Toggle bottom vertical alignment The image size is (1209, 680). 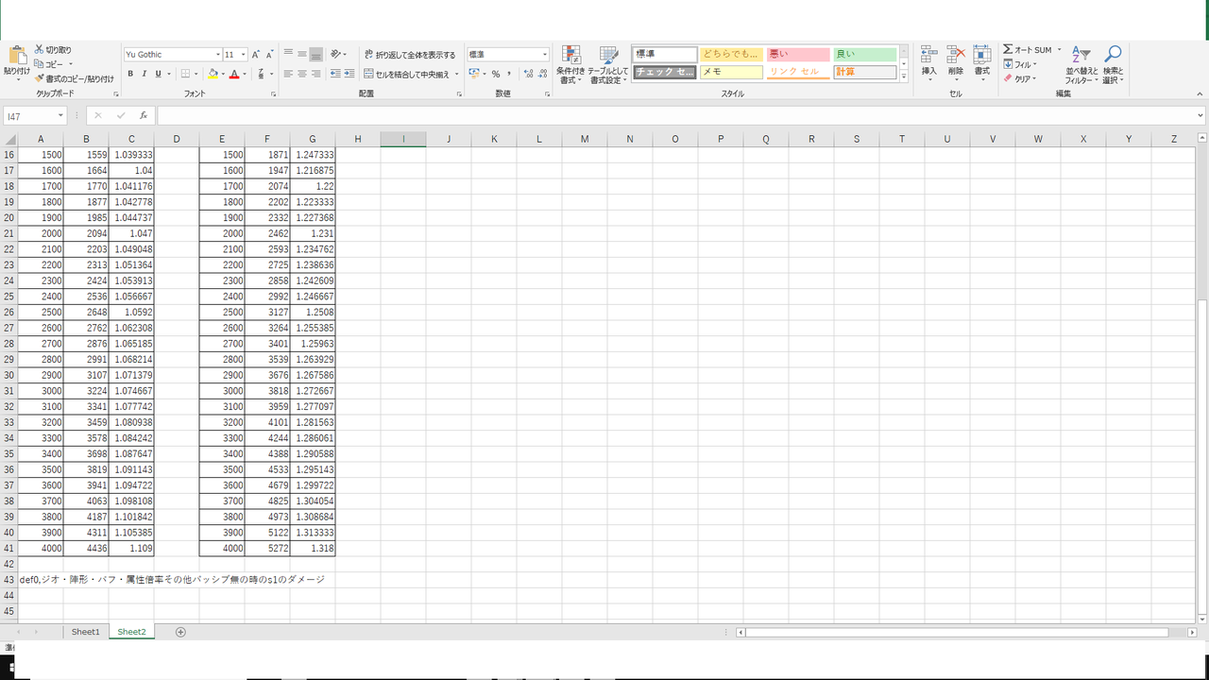click(316, 54)
